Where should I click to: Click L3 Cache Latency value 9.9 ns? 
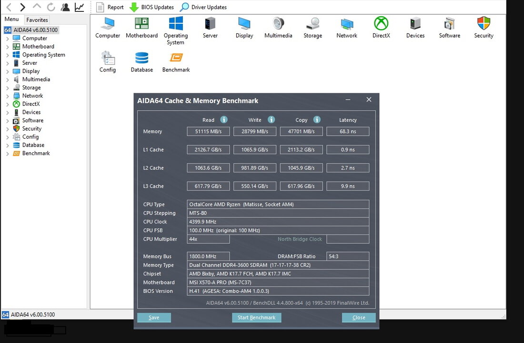[x=348, y=186]
